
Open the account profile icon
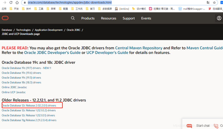(x=219, y=18)
